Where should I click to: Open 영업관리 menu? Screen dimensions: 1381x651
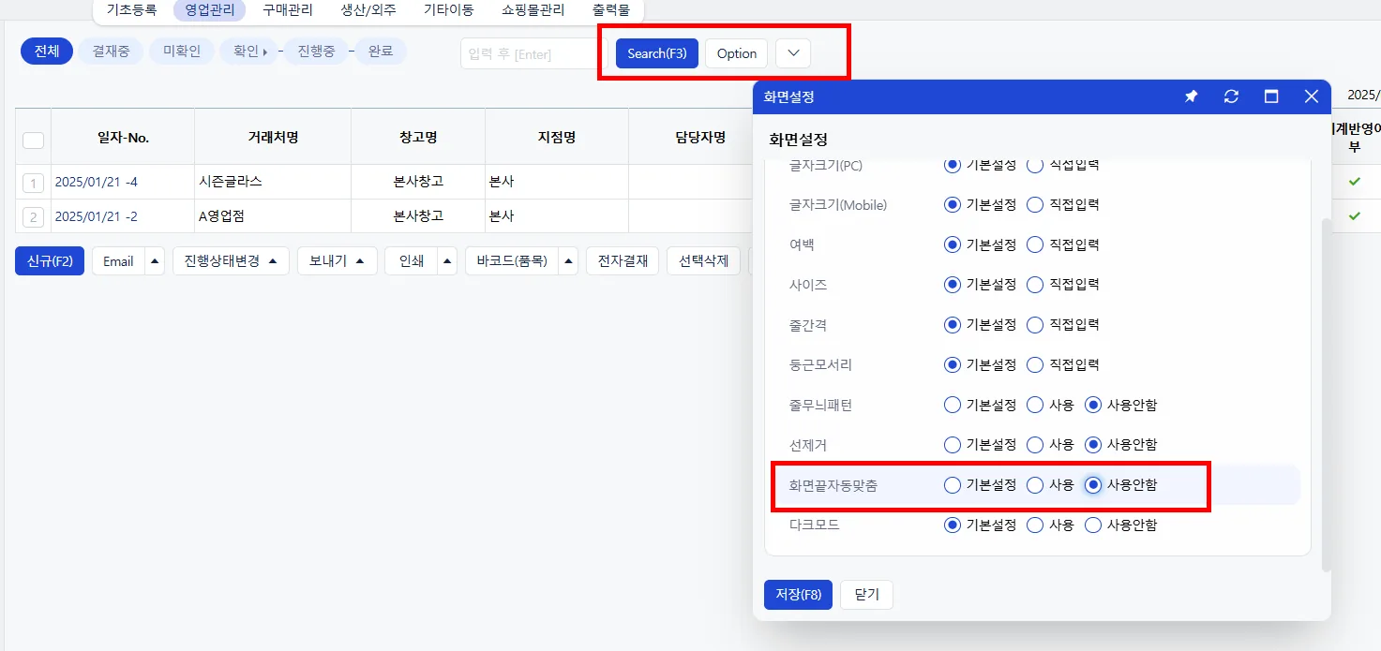[209, 10]
